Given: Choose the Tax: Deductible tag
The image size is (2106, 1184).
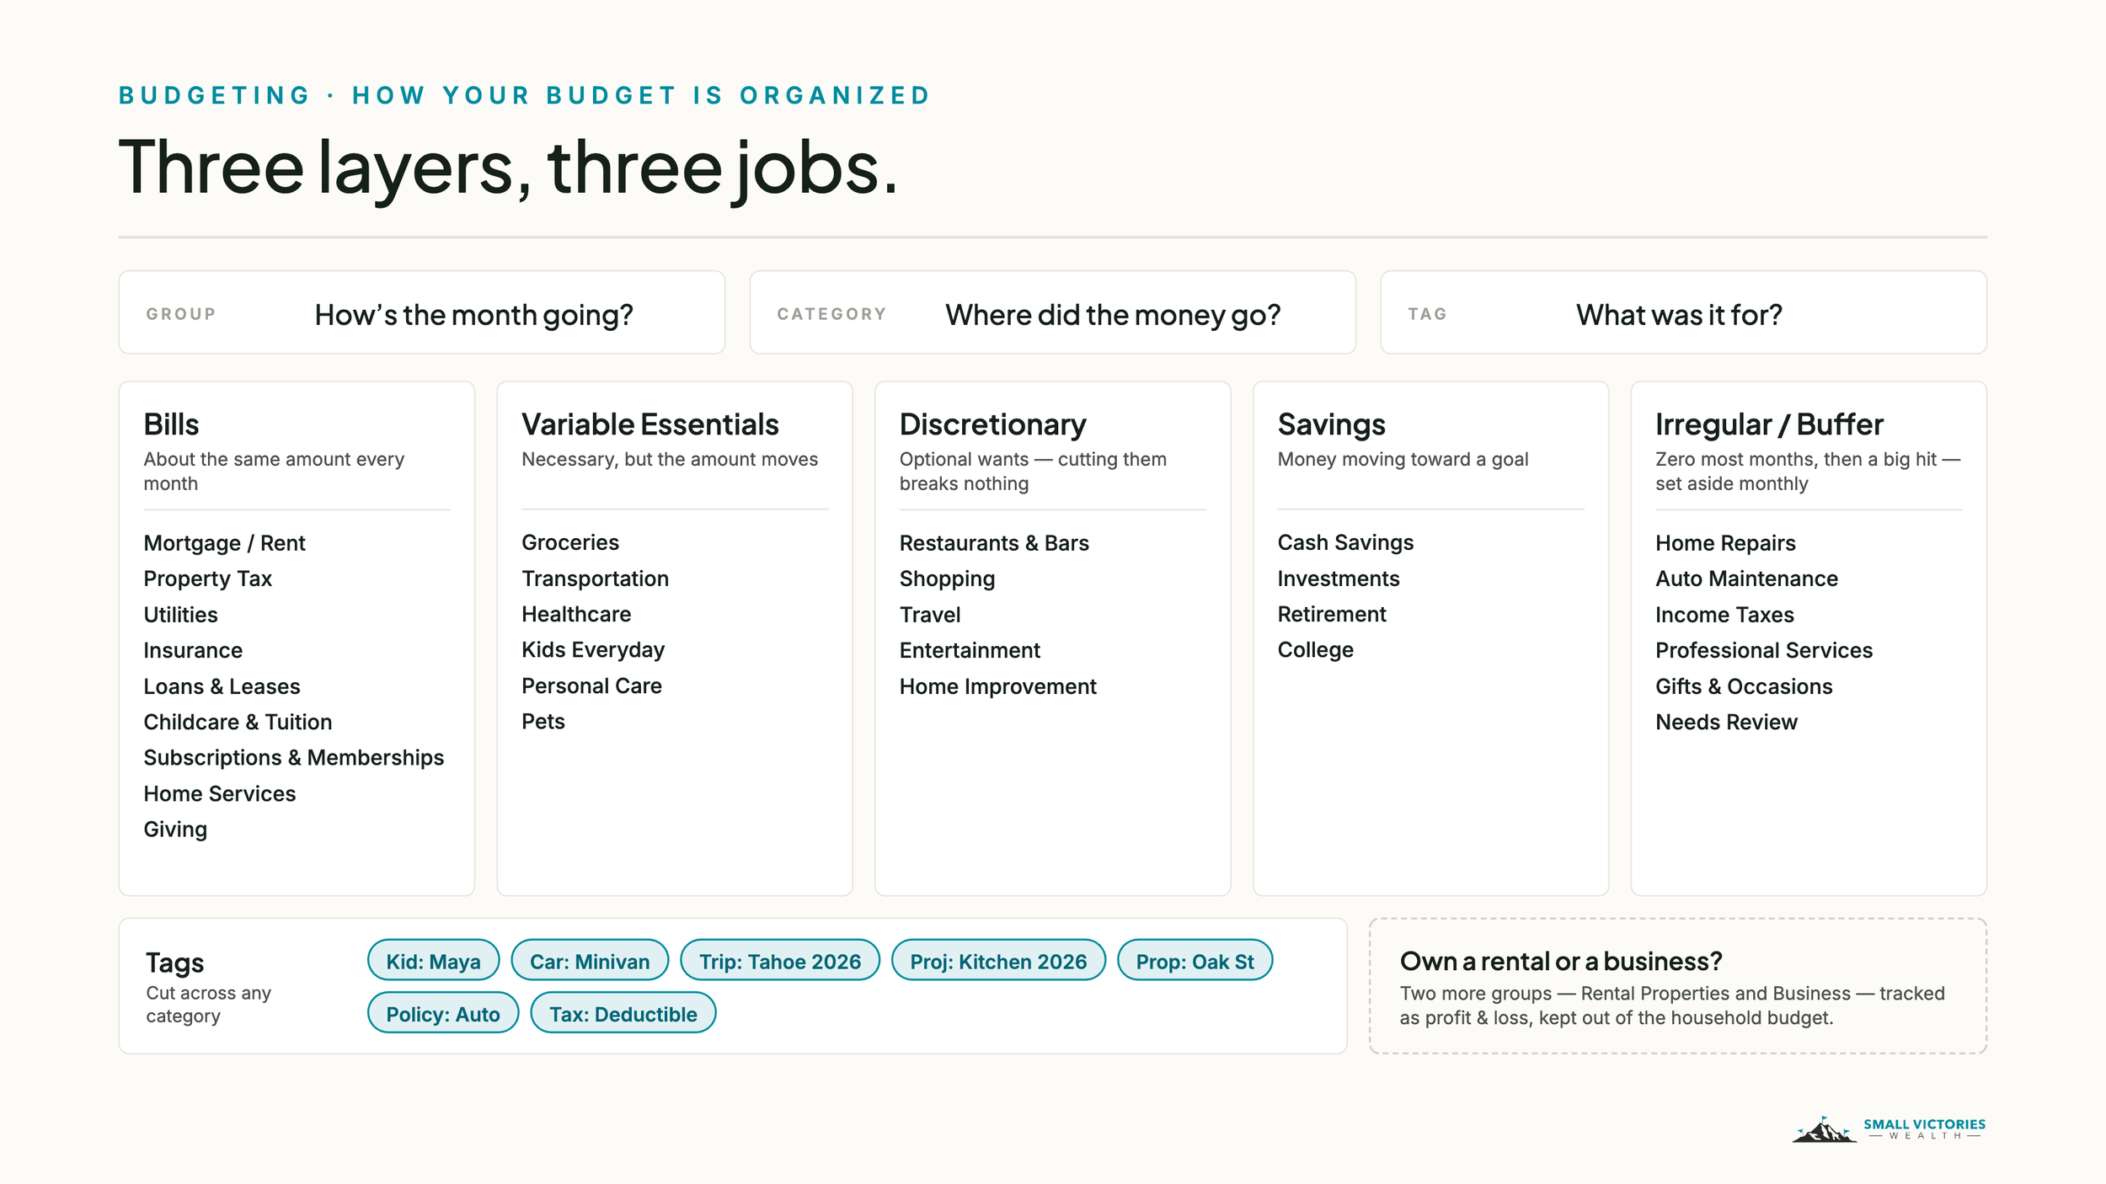Looking at the screenshot, I should click(623, 1013).
